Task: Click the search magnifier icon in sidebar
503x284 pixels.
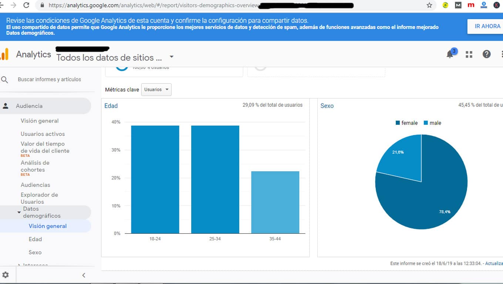Action: pos(5,80)
